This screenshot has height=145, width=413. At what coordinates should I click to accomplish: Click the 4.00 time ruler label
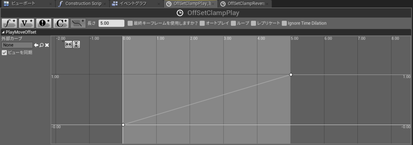click(261, 38)
